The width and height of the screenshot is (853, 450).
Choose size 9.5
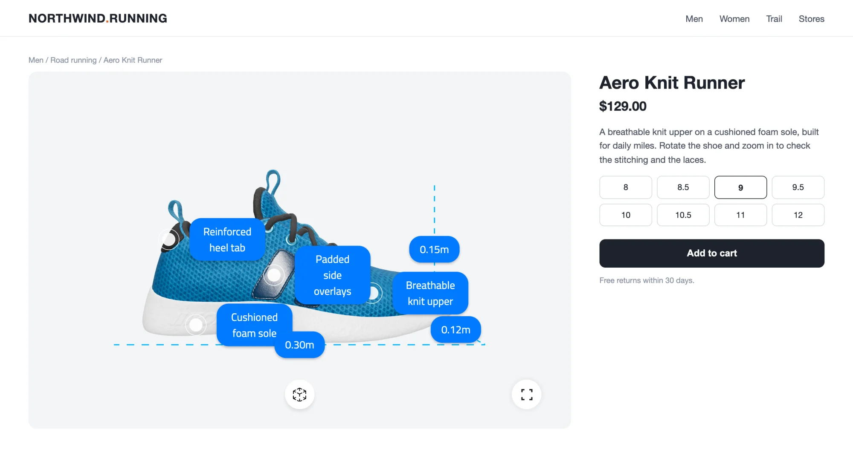(x=798, y=187)
